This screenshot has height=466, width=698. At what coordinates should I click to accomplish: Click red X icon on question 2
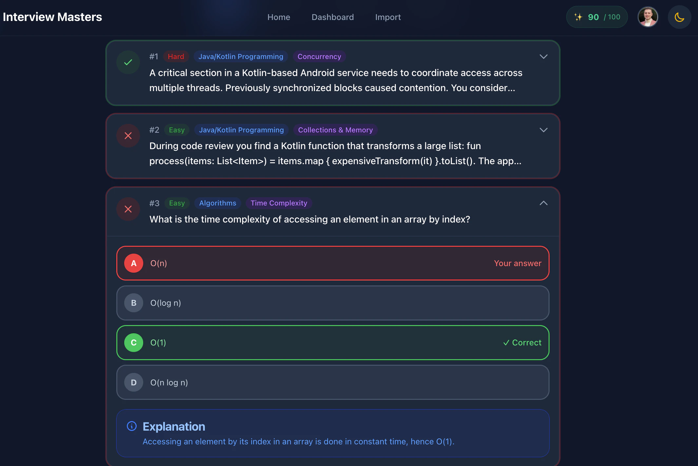[x=128, y=136]
